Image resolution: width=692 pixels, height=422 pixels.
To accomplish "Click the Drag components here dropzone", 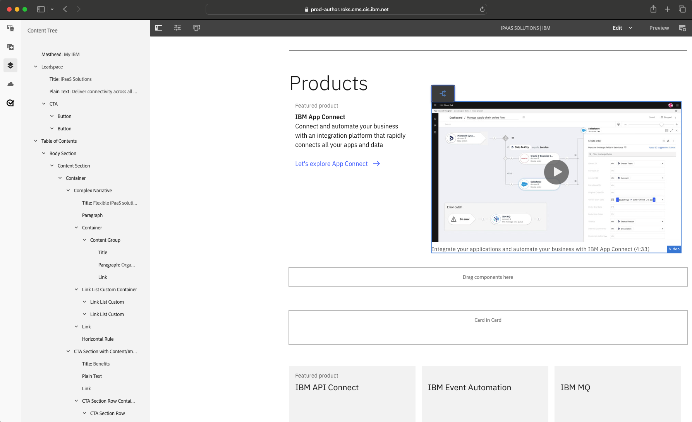I will coord(488,277).
